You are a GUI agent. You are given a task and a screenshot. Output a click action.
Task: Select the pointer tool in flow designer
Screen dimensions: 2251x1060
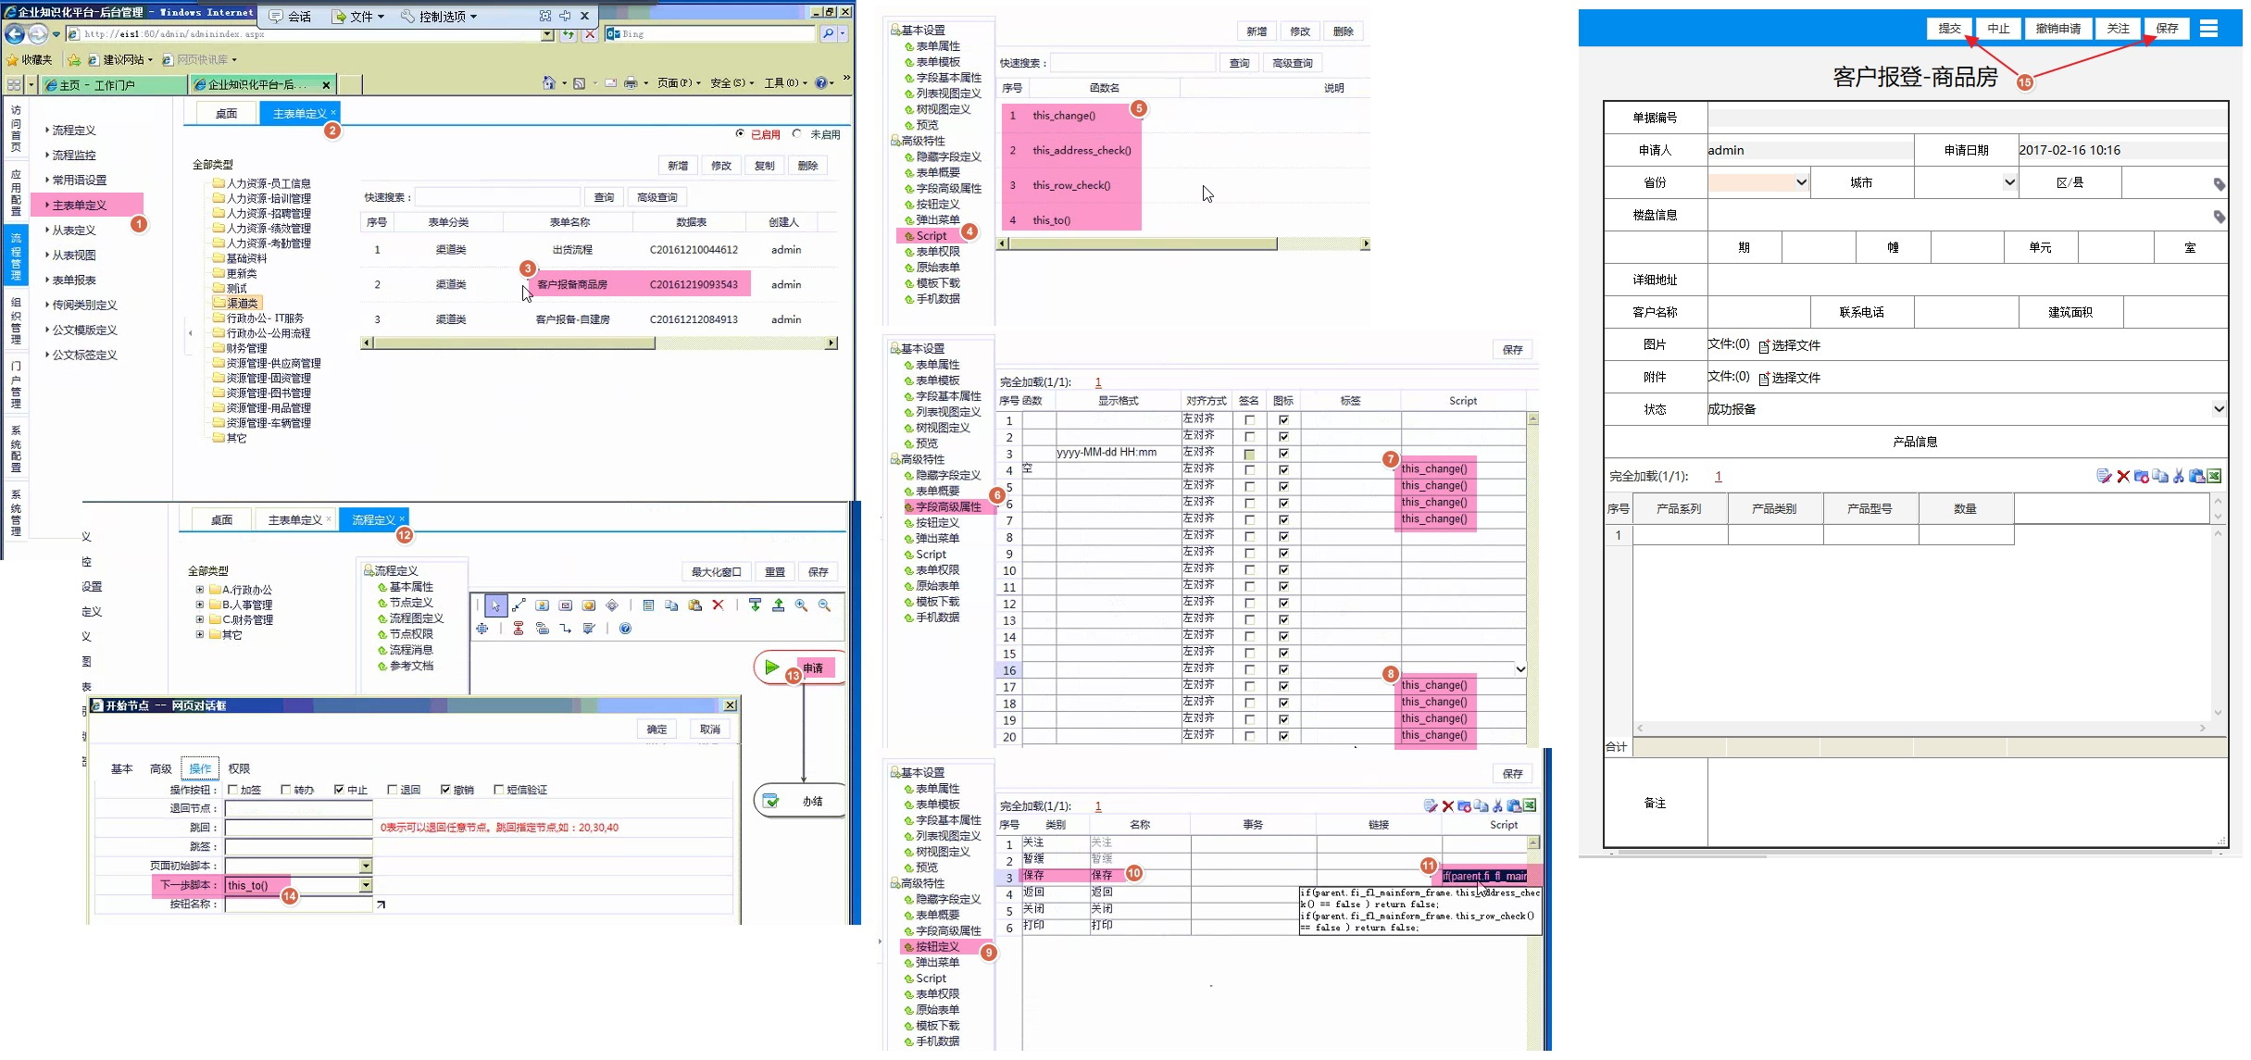(495, 605)
